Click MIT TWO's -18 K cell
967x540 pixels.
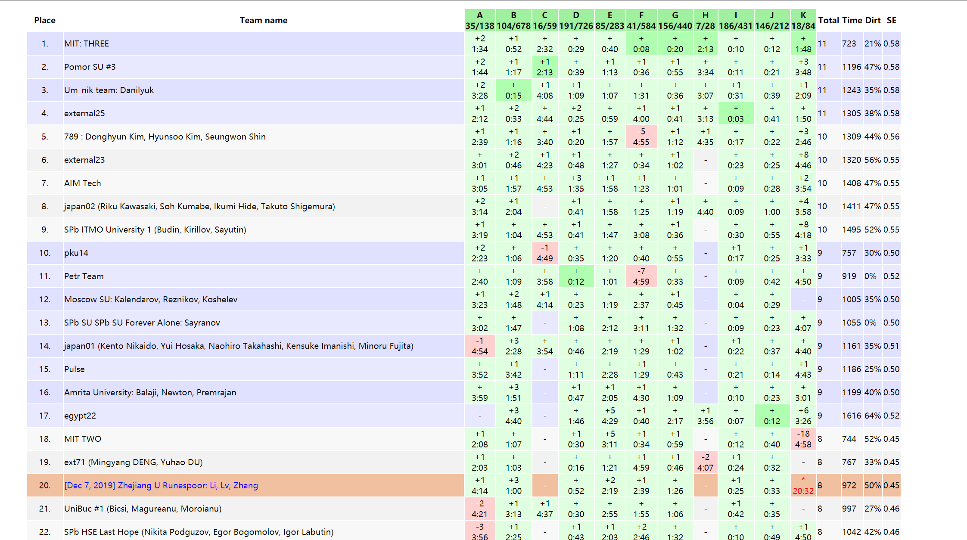(803, 439)
